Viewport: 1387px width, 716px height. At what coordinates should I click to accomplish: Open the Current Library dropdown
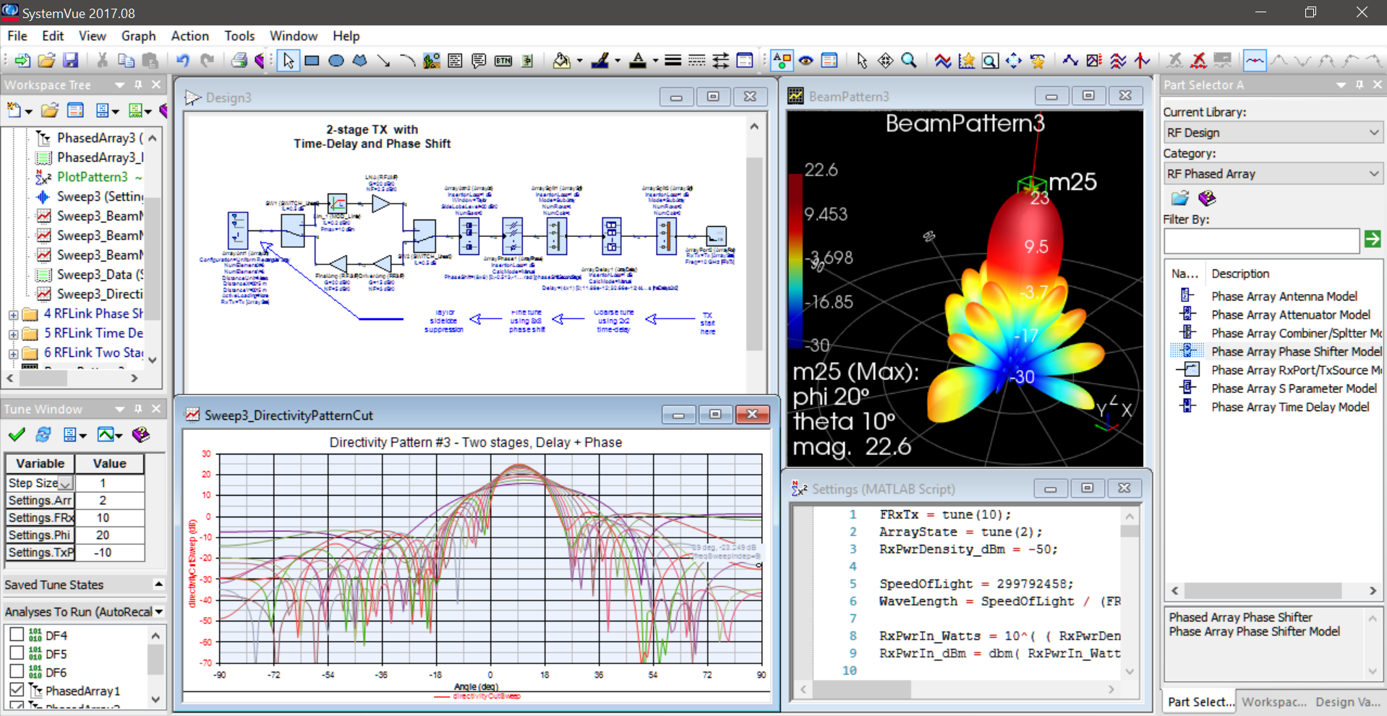pos(1272,133)
